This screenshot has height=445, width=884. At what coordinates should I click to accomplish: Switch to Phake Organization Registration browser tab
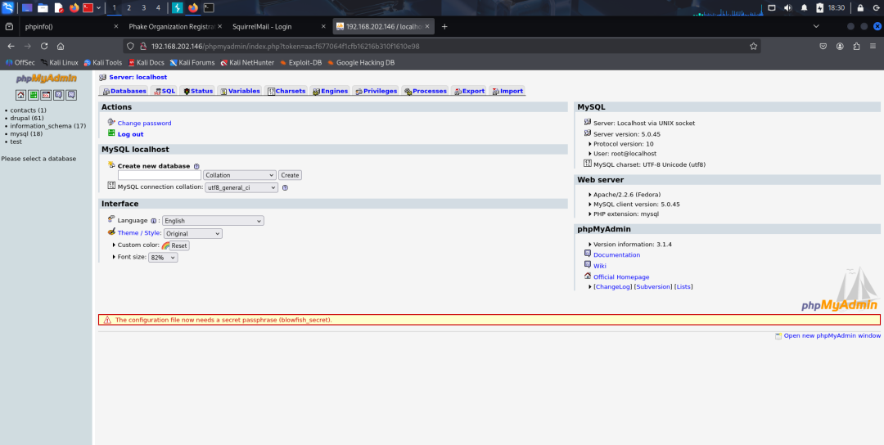(x=174, y=26)
